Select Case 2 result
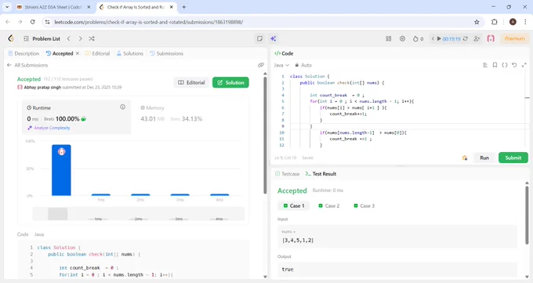This screenshot has height=283, width=533. 329,206
